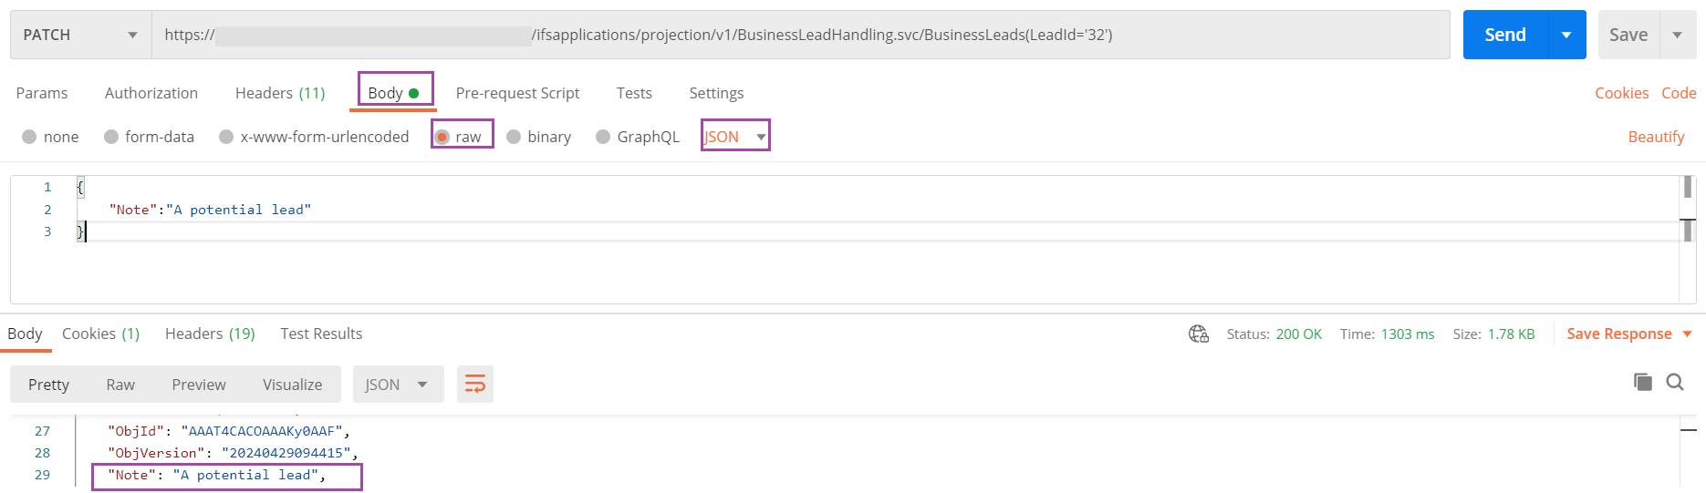This screenshot has width=1706, height=493.
Task: Click the Beautify link
Action: [1656, 137]
